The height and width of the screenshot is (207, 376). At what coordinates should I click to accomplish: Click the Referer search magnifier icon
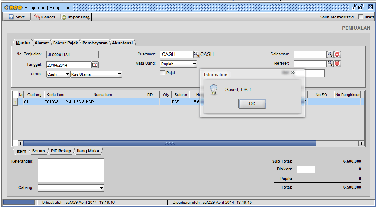coord(330,64)
